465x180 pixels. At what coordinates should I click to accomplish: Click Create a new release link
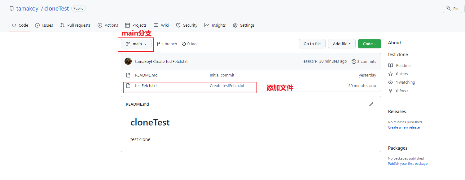click(x=404, y=128)
